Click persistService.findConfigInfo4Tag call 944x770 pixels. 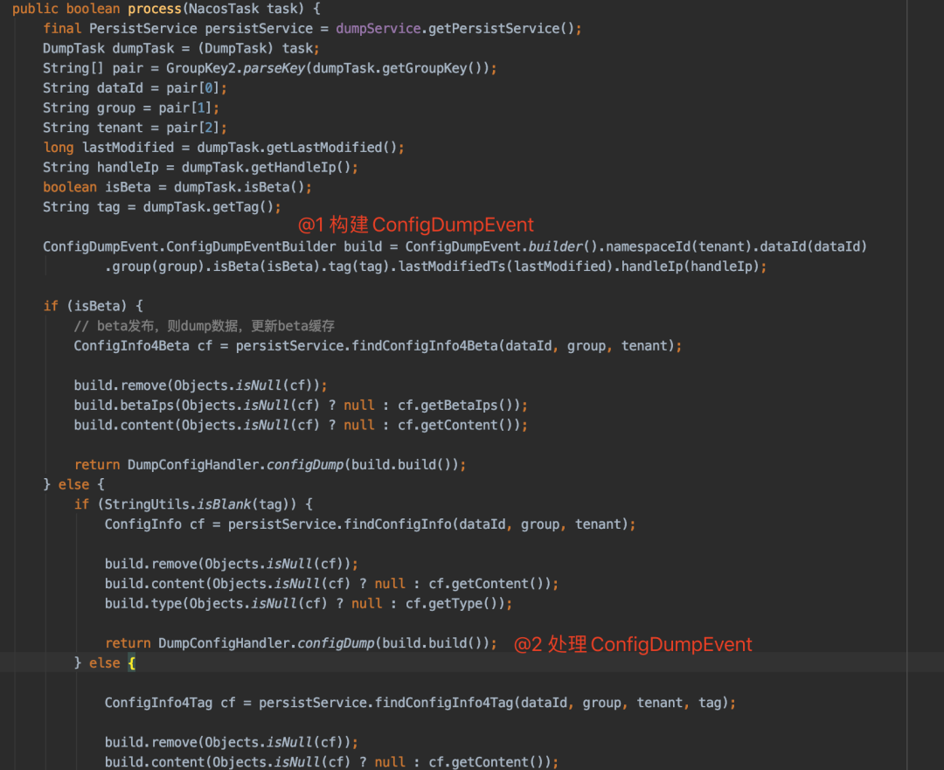pyautogui.click(x=493, y=704)
